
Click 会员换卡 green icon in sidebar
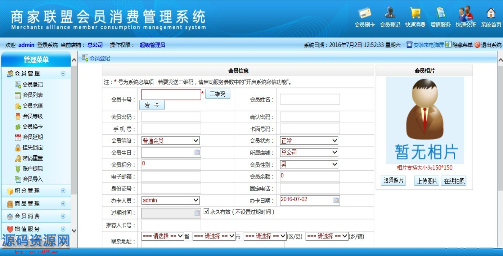click(x=18, y=127)
